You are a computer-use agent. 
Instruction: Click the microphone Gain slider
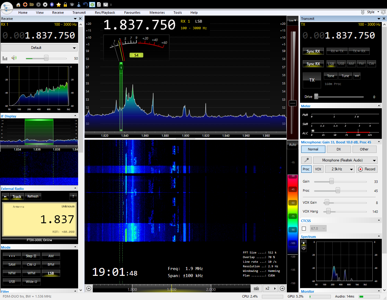pos(331,182)
